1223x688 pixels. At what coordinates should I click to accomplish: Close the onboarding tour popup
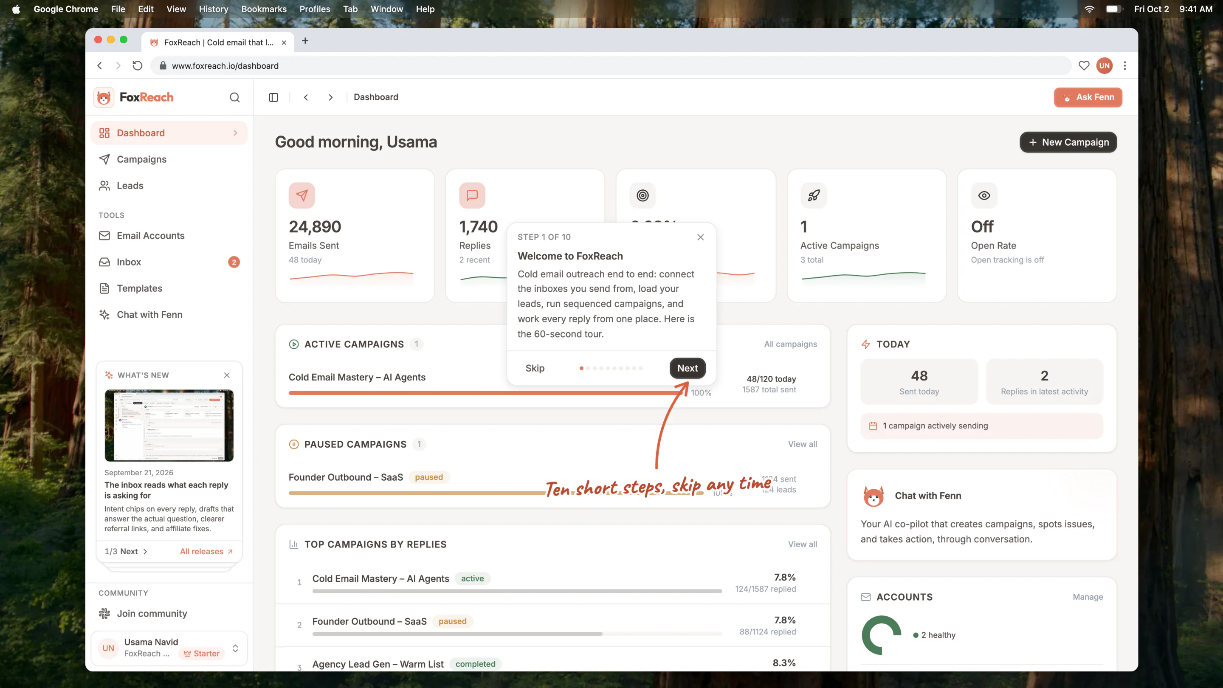[700, 237]
